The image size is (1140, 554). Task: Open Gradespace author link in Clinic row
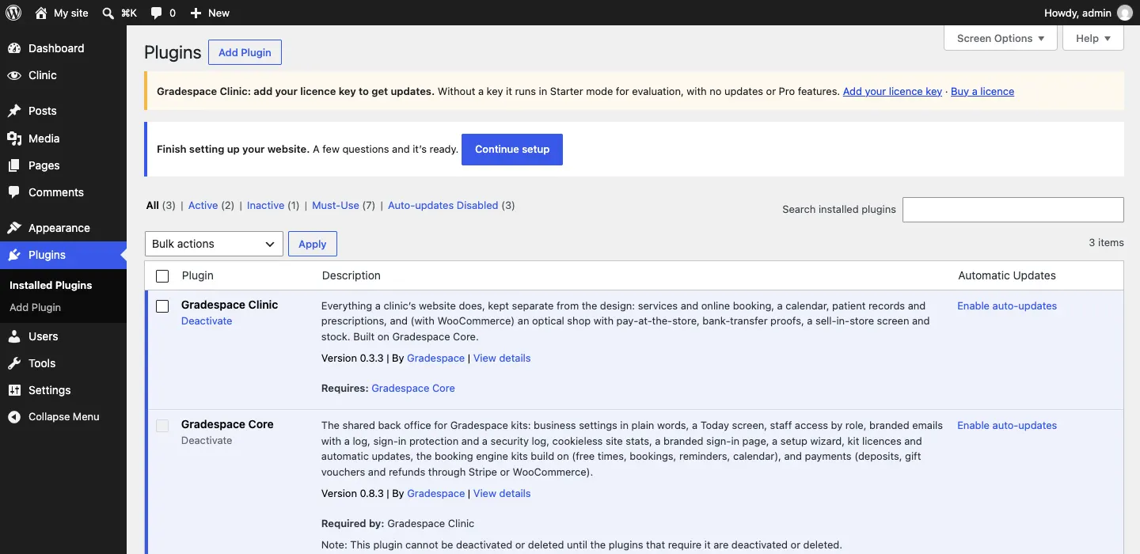[435, 358]
